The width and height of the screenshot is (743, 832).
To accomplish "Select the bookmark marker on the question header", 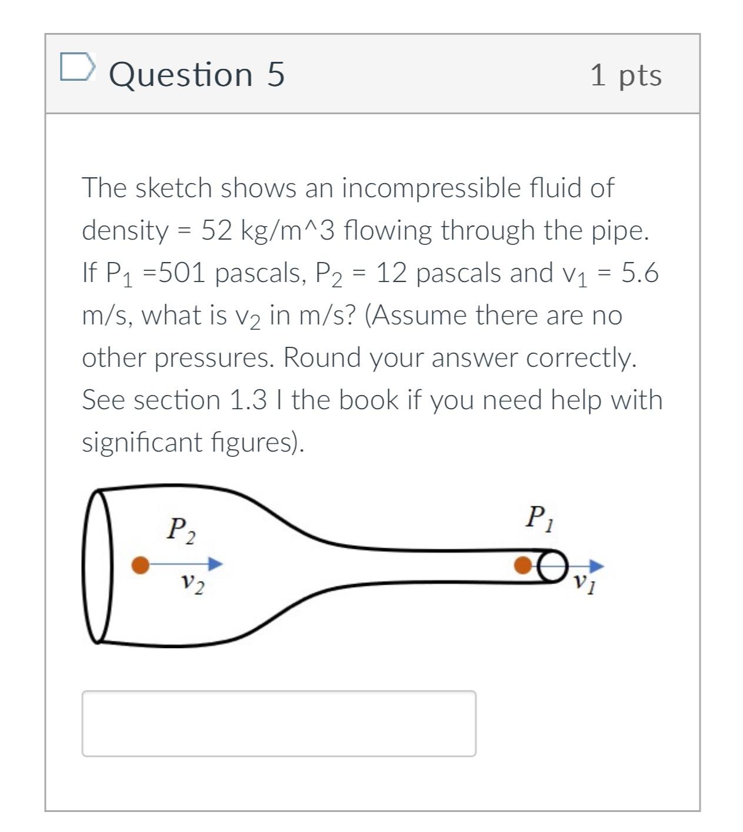I will (x=76, y=69).
